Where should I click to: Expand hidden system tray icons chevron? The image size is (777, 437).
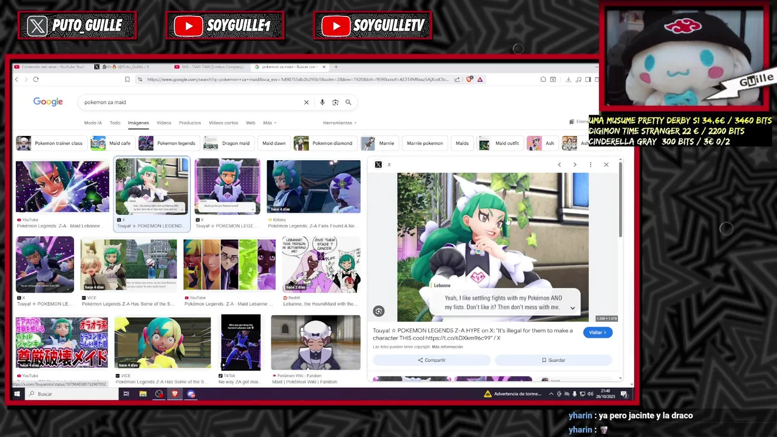coord(551,394)
